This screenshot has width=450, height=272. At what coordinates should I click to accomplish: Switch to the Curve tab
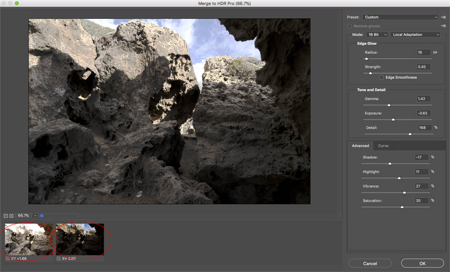383,145
